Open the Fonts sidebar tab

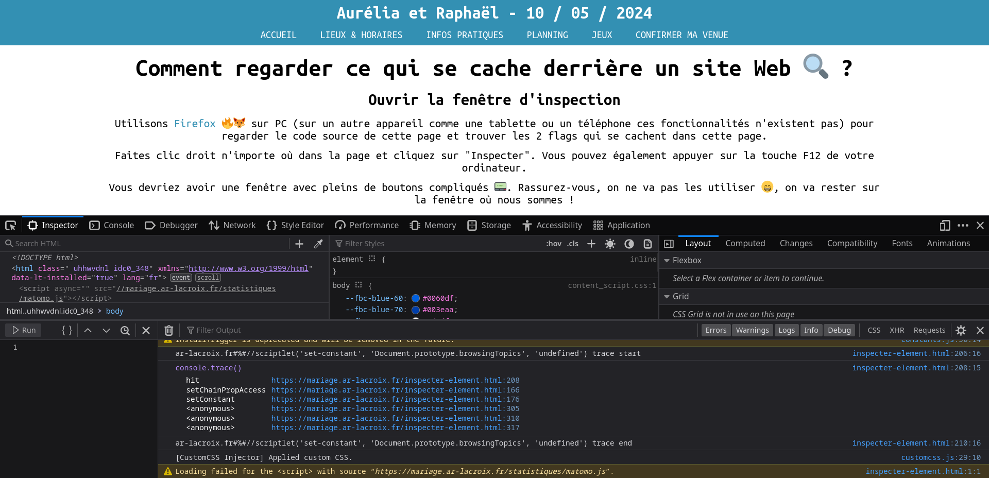902,244
